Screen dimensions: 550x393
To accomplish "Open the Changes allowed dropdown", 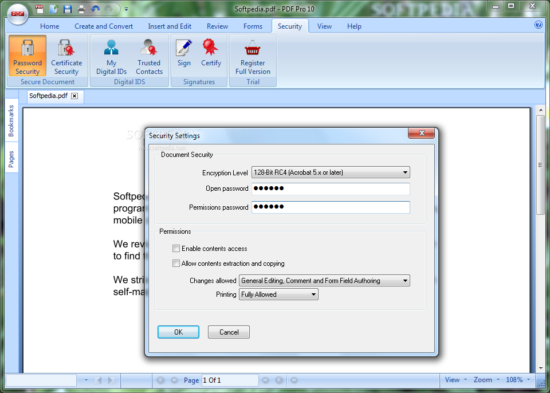I will [324, 280].
